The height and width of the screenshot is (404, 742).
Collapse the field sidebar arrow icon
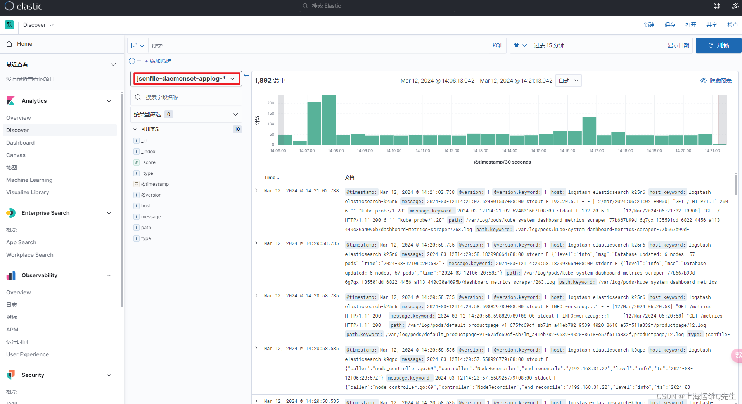pyautogui.click(x=247, y=76)
